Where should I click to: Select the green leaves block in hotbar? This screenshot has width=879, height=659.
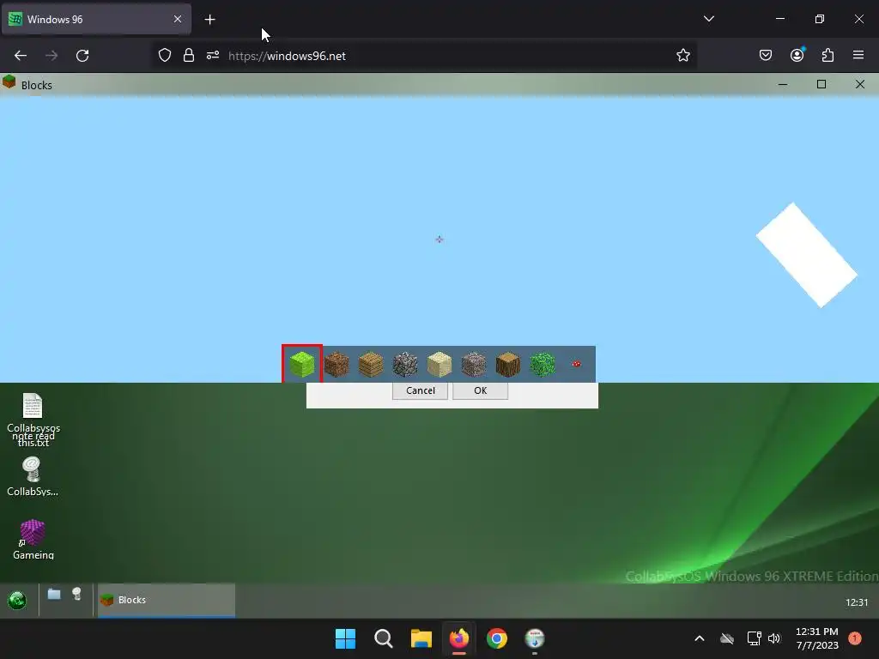[x=543, y=364]
